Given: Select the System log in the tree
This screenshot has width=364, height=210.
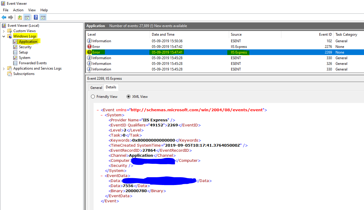Looking at the screenshot, I should pos(25,58).
